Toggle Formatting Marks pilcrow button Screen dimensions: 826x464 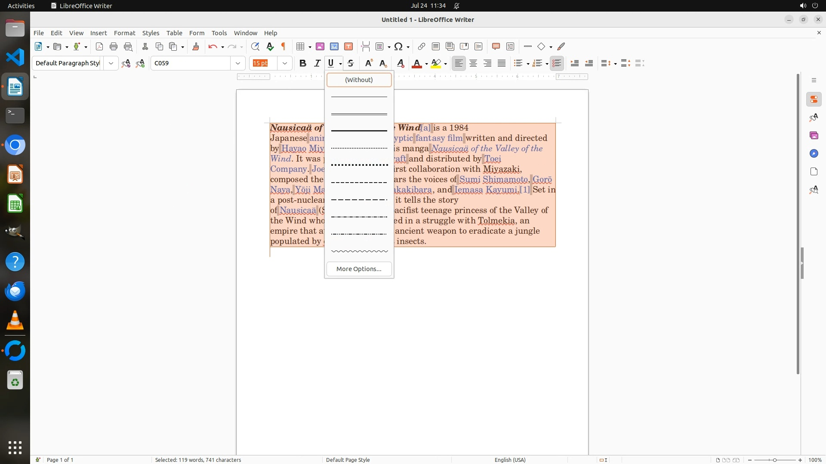(284, 46)
